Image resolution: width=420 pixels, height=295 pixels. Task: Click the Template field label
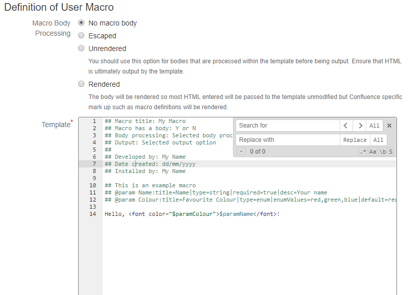(x=57, y=124)
